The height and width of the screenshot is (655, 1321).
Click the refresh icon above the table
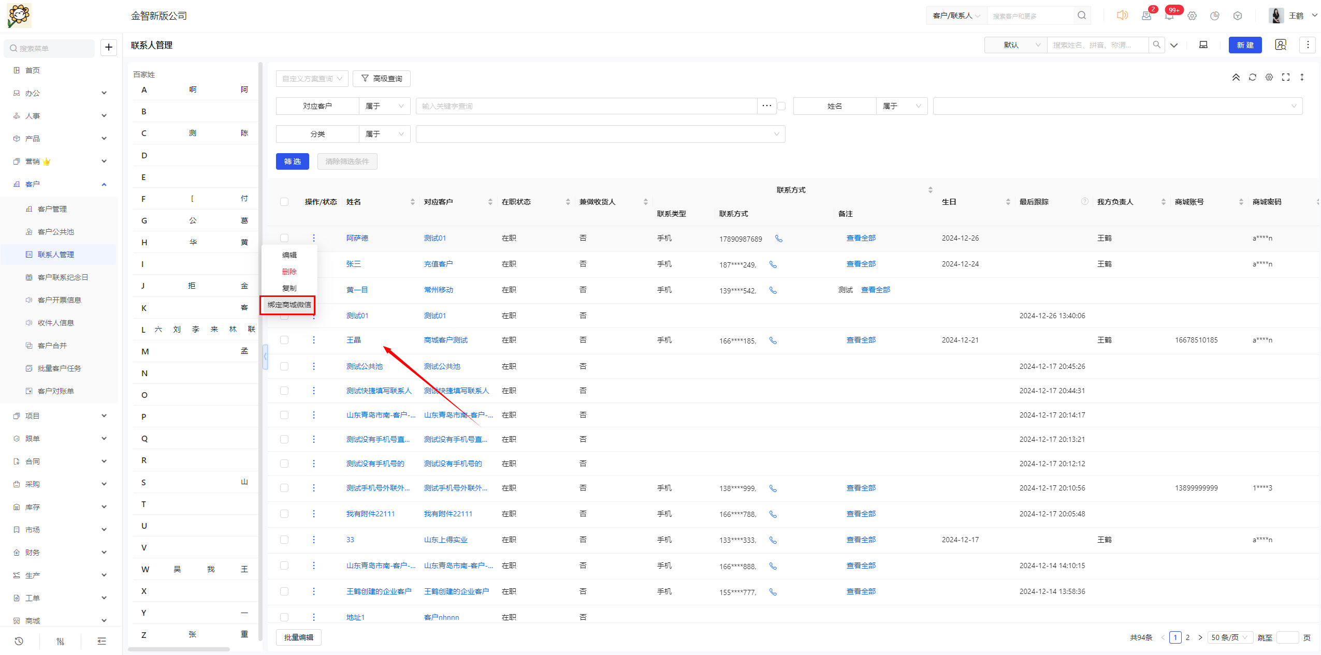pos(1252,78)
